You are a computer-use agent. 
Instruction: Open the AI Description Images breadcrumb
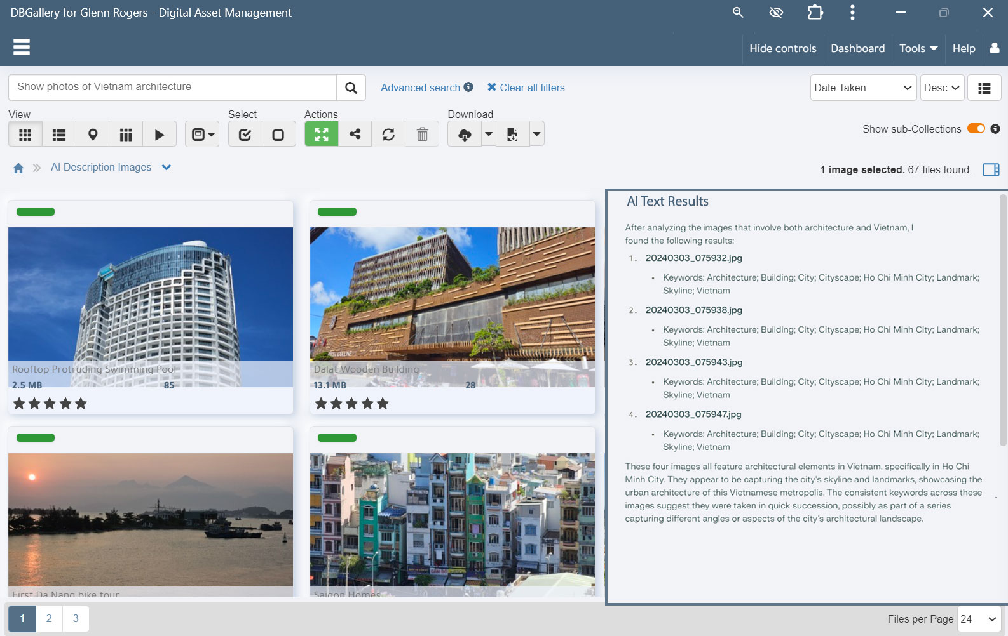tap(101, 168)
